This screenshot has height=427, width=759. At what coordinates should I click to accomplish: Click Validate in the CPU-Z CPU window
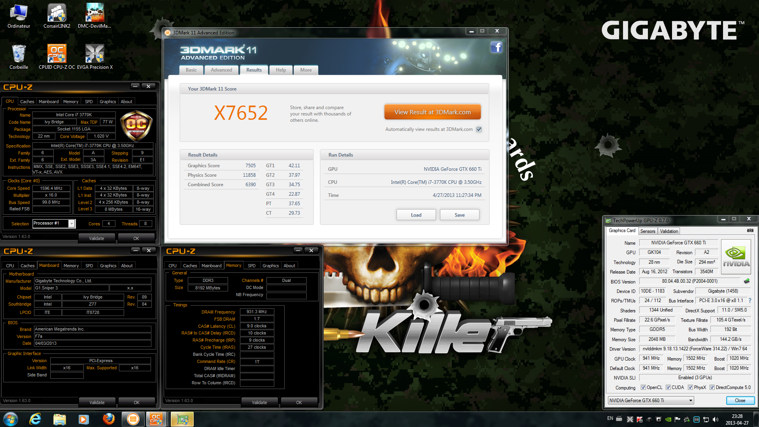pyautogui.click(x=96, y=238)
